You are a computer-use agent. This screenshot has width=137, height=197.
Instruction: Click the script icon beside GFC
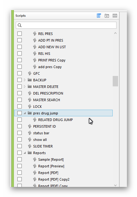(30, 73)
